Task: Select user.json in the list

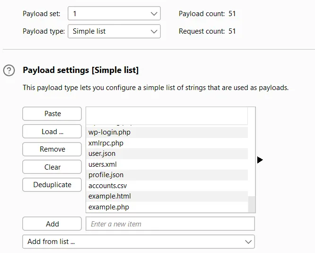Action: 102,154
